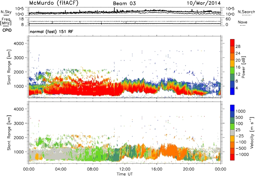Pick the gray -25 to 25 Velocity segment
The width and height of the screenshot is (255, 176).
coord(232,132)
